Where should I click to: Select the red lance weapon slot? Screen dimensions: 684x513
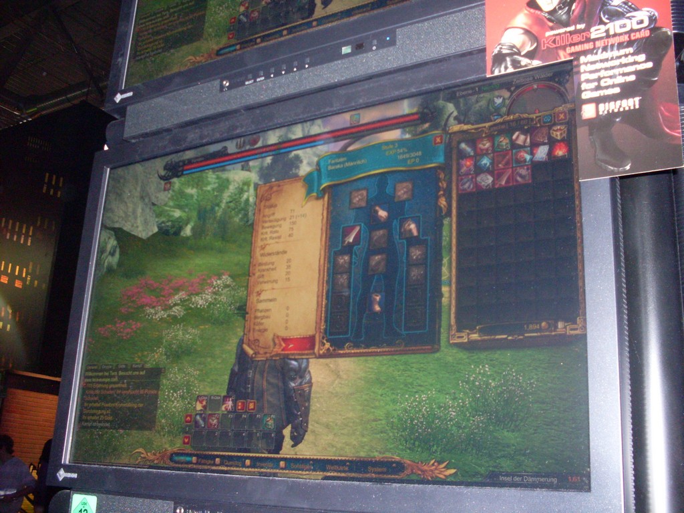tap(351, 234)
